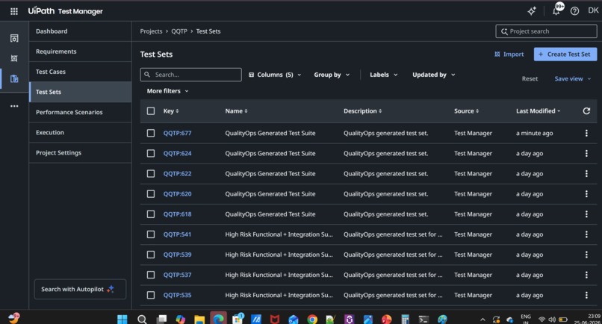Screen dimensions: 602x324
Task: Open notifications bell icon
Action: 556,11
